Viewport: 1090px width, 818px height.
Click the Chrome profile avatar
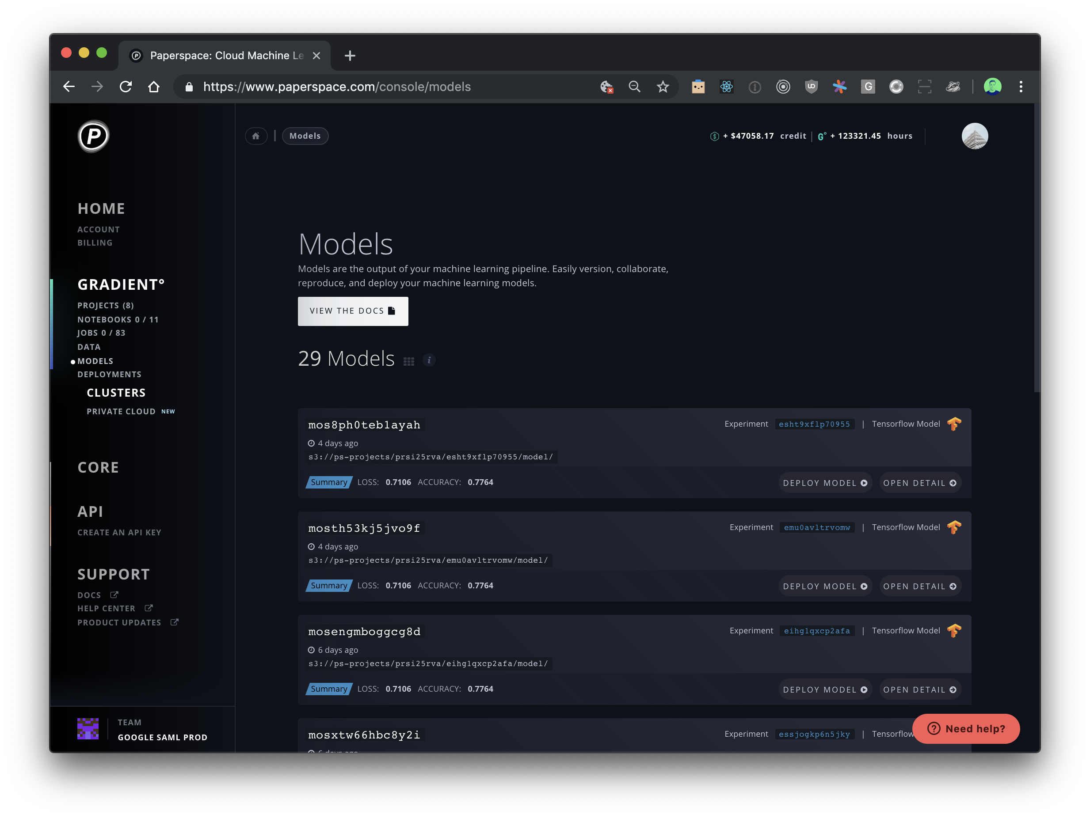pos(992,87)
